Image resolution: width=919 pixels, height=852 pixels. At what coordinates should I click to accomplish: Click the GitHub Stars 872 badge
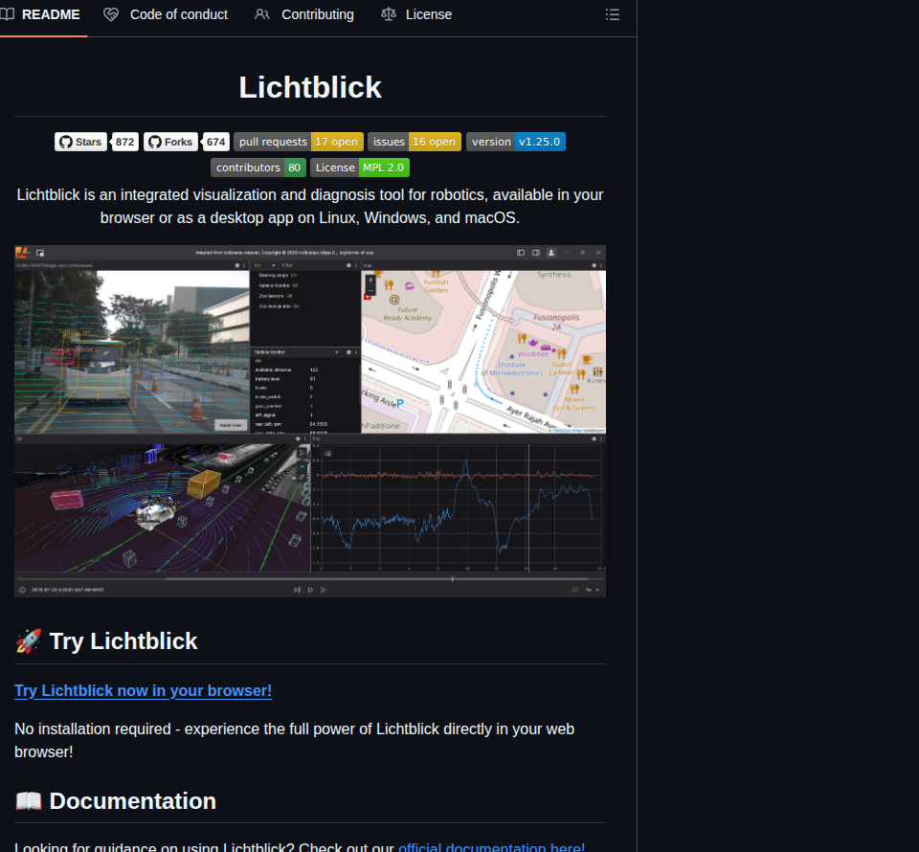click(x=97, y=142)
